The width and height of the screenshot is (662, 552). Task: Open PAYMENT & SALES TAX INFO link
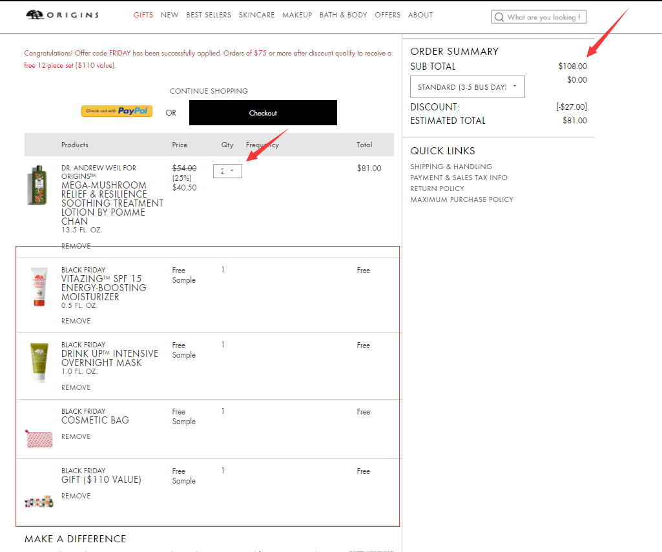(459, 178)
